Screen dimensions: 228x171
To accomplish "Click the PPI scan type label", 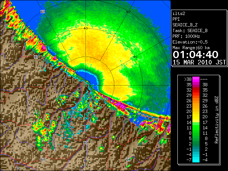I will [176, 19].
